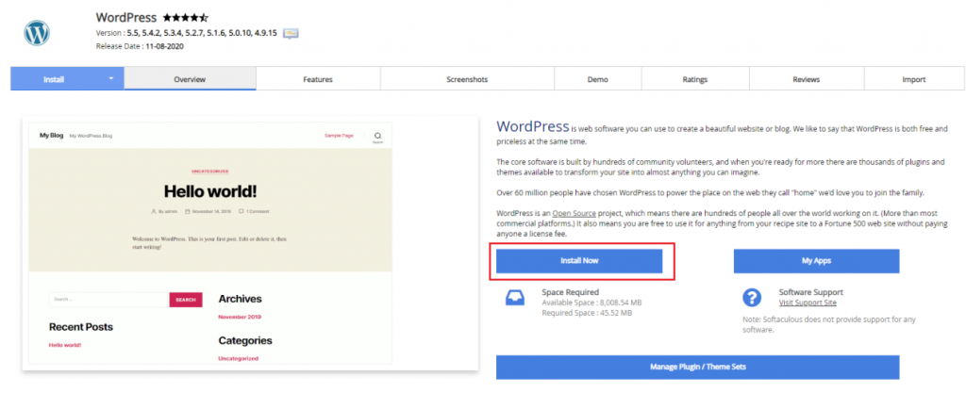Screen dimensions: 966x409
Task: Click the WordPress preview screenshot thumbnail
Action: [x=250, y=243]
